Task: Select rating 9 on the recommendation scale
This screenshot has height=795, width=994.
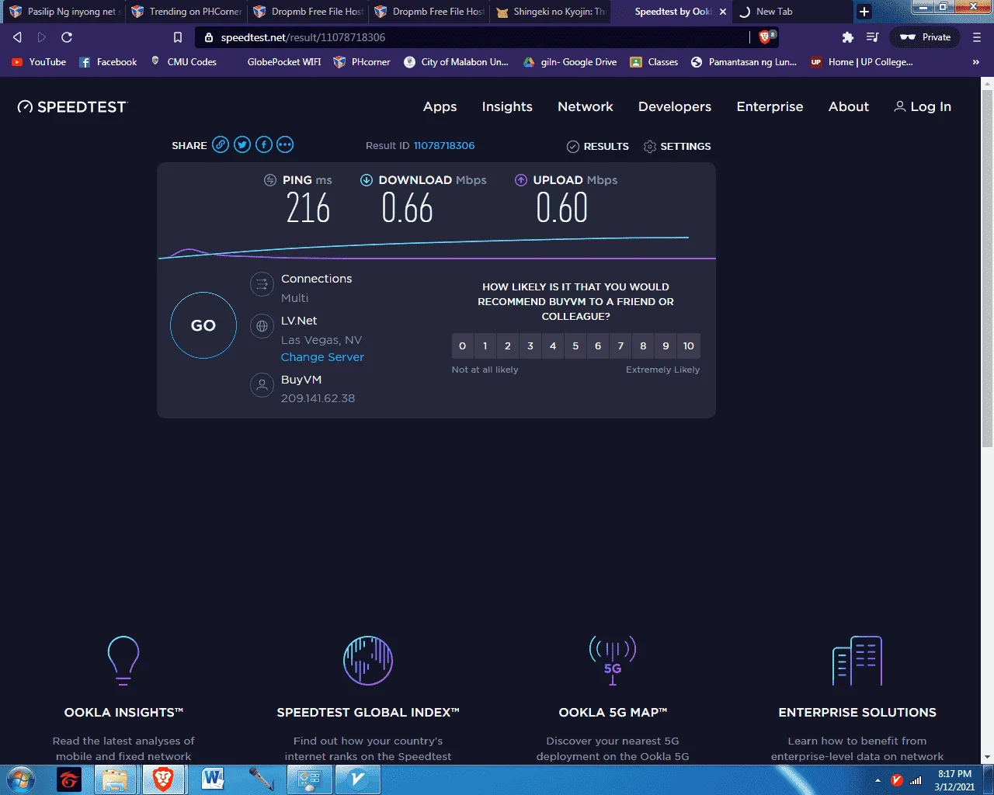Action: (666, 345)
